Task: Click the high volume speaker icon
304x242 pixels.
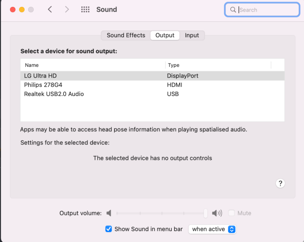Action: click(217, 213)
